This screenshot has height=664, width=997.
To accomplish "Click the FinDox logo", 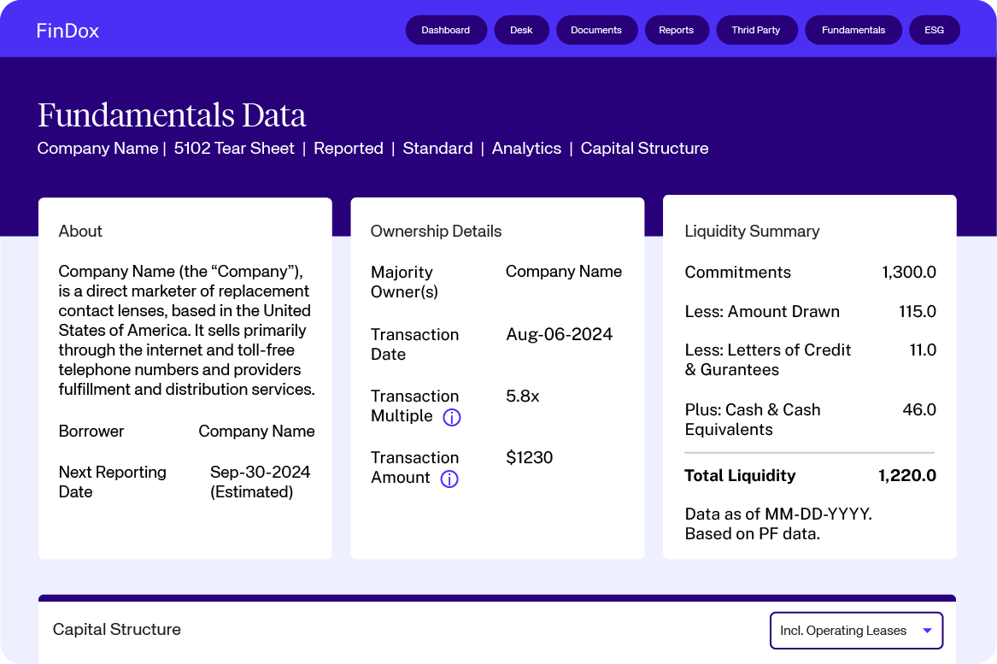I will 67,29.
